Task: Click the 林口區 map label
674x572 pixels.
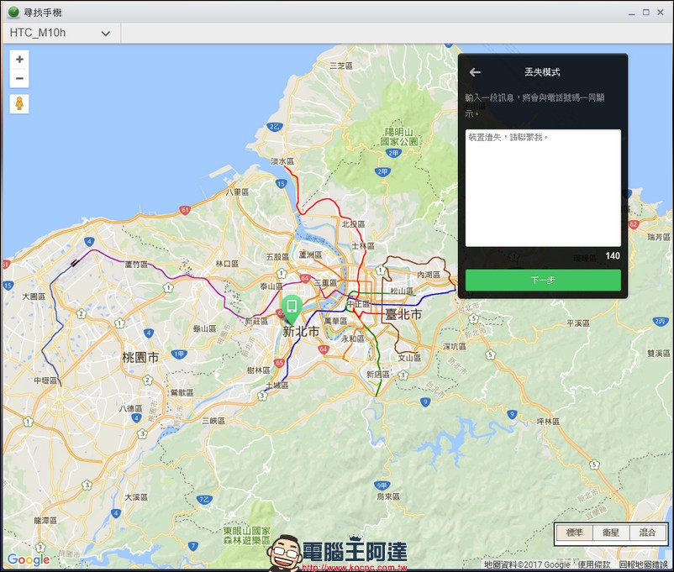Action: 227,264
